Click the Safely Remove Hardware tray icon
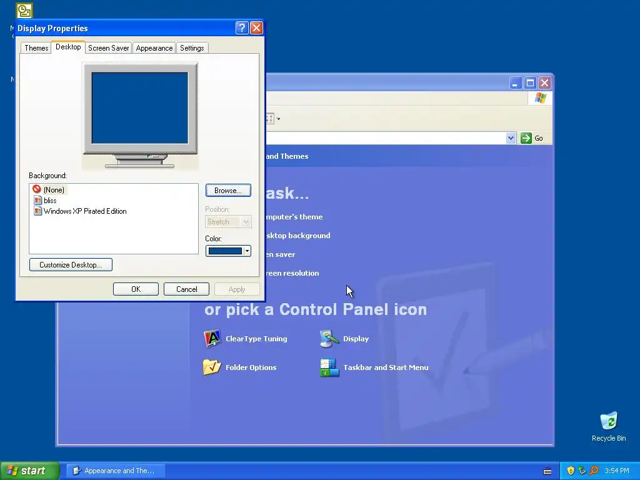The width and height of the screenshot is (640, 480). click(582, 471)
